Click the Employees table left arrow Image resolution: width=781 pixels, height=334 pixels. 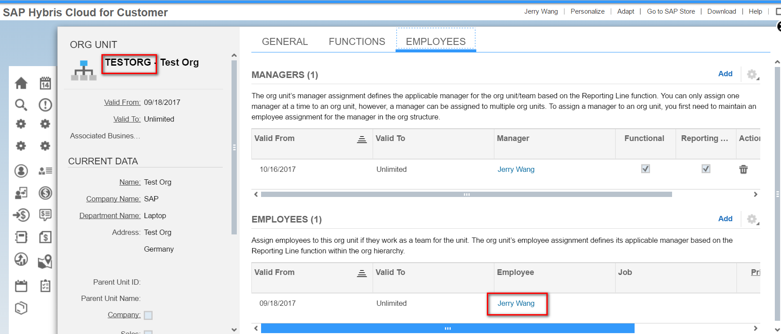256,328
